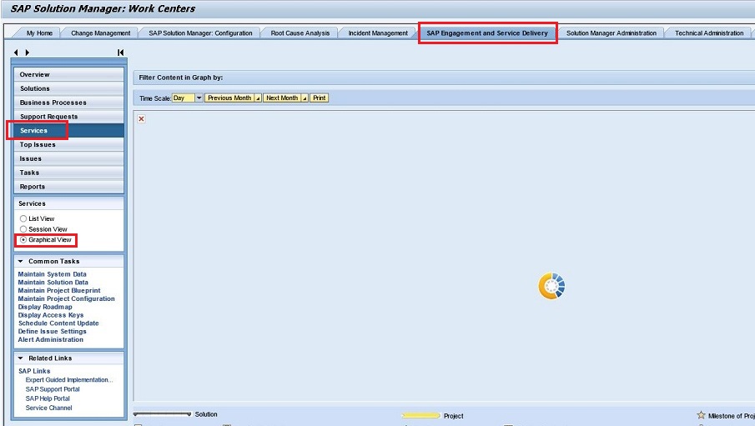Select Business Processes in navigation menu
Image resolution: width=755 pixels, height=426 pixels.
[69, 103]
